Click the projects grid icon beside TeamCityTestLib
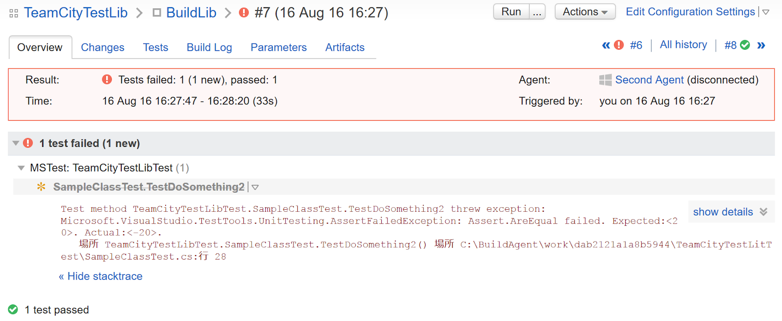Image resolution: width=782 pixels, height=321 pixels. tap(14, 14)
